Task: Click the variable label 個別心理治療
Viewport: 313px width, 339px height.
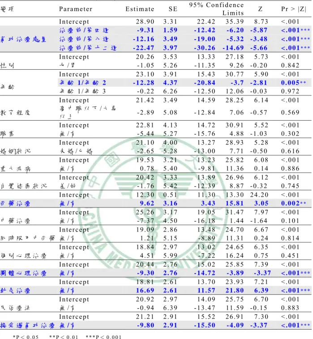Action: pos(23,256)
